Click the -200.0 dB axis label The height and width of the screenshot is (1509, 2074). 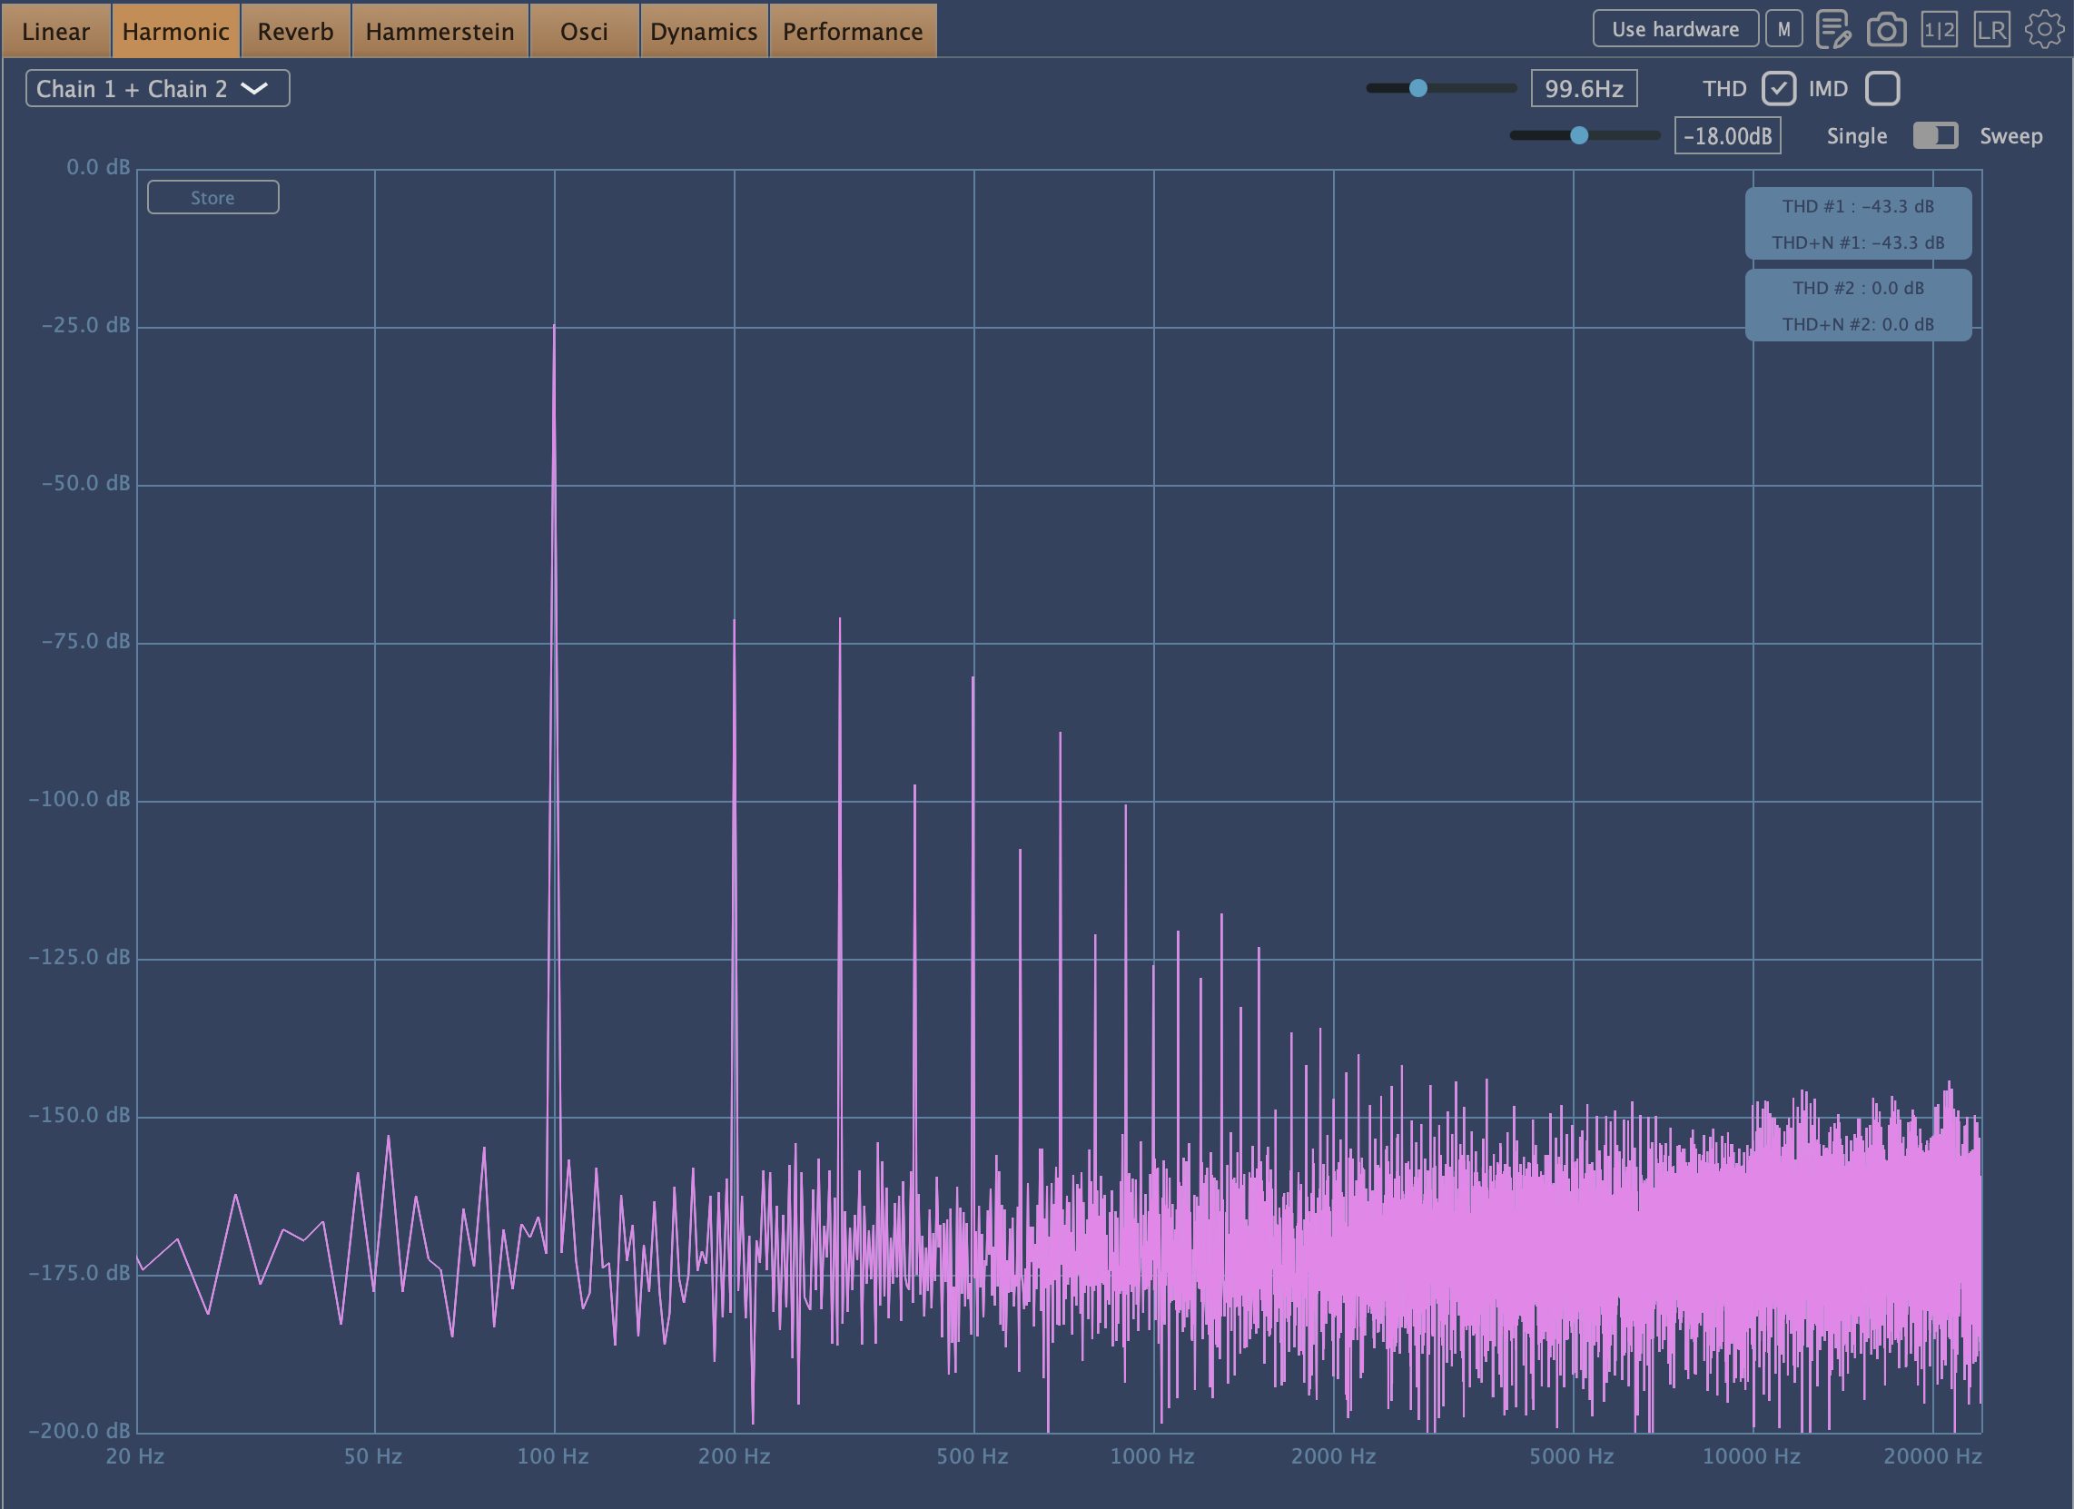(x=80, y=1430)
